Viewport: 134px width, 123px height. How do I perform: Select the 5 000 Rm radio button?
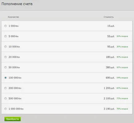[x=6, y=36]
